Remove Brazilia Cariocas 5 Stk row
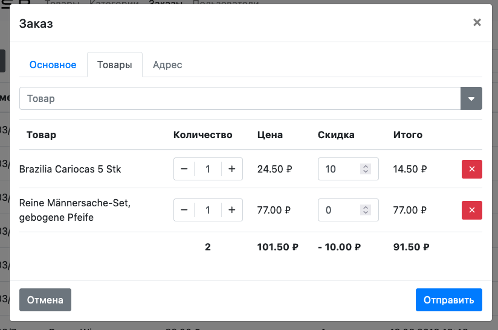498x330 pixels. 471,170
